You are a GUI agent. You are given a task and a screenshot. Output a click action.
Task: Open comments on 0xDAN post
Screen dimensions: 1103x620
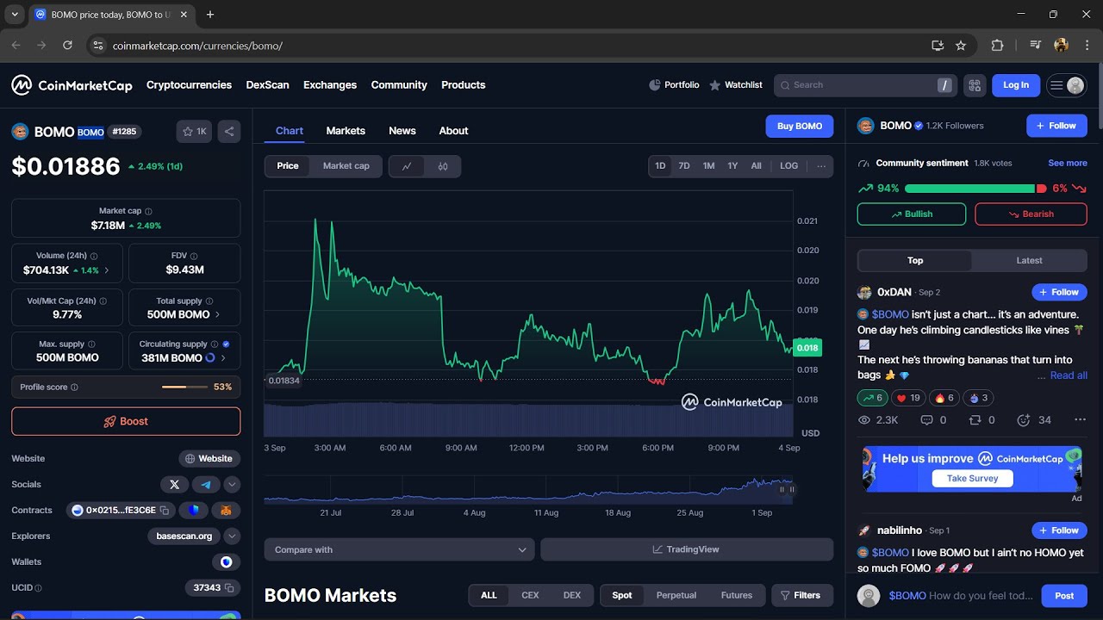(x=933, y=420)
